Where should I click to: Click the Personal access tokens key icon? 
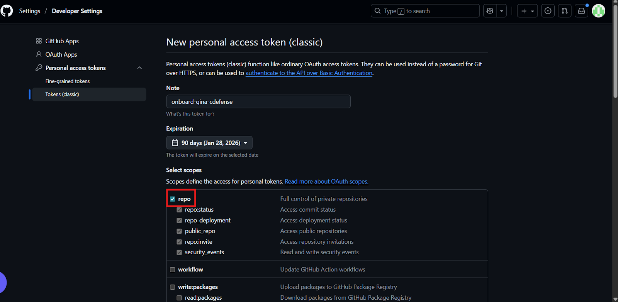tap(39, 68)
